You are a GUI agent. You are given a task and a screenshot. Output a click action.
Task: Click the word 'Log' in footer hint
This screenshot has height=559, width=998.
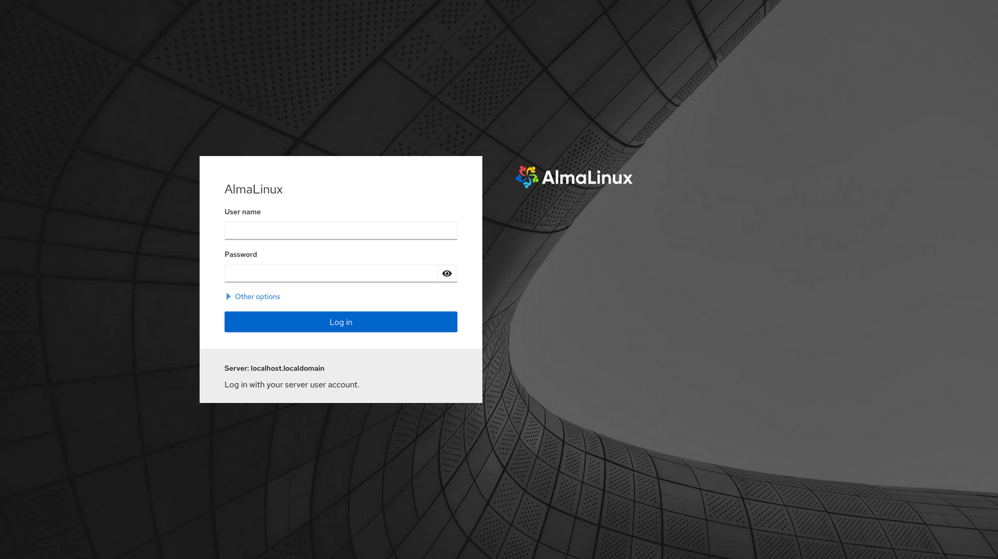pos(231,384)
